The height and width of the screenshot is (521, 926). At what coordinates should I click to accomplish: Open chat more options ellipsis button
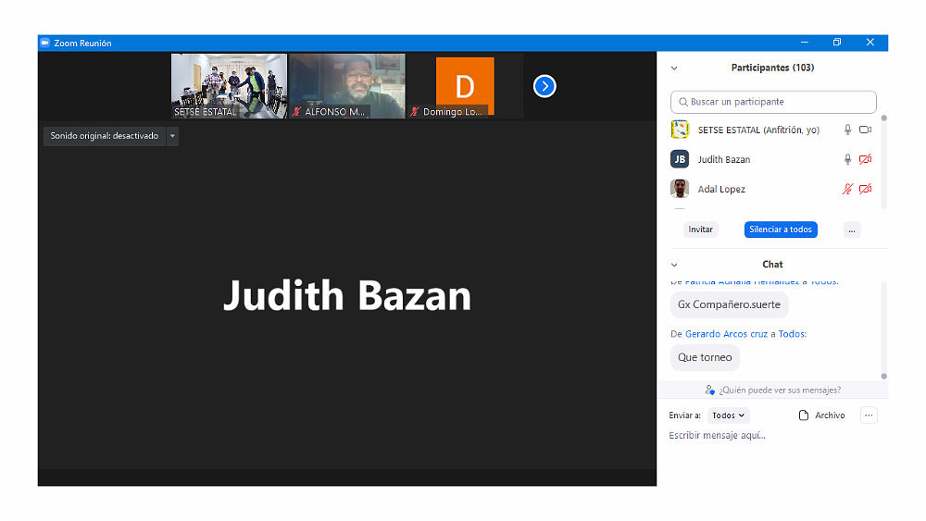tap(869, 416)
